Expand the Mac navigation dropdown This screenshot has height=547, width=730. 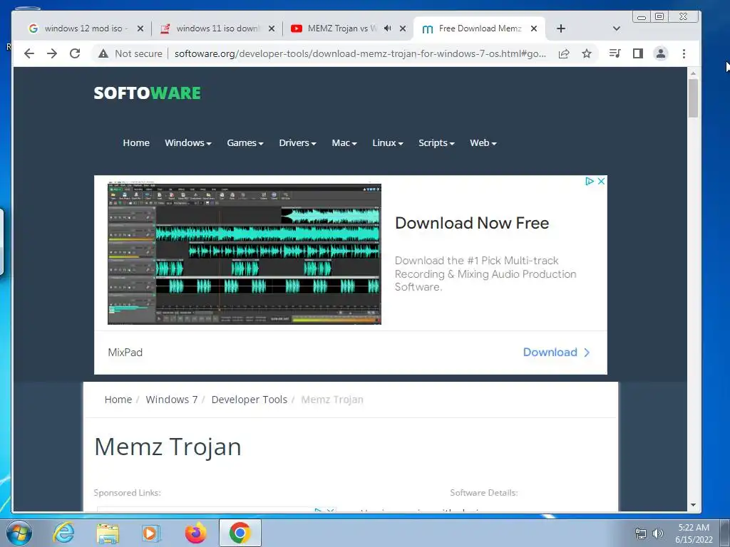(x=344, y=142)
